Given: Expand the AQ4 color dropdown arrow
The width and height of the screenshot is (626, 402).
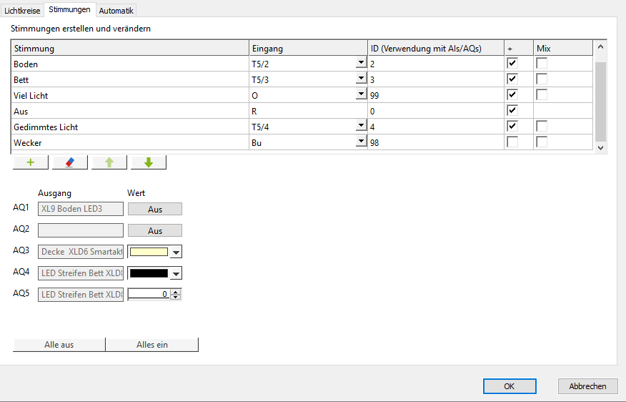Looking at the screenshot, I should [177, 273].
